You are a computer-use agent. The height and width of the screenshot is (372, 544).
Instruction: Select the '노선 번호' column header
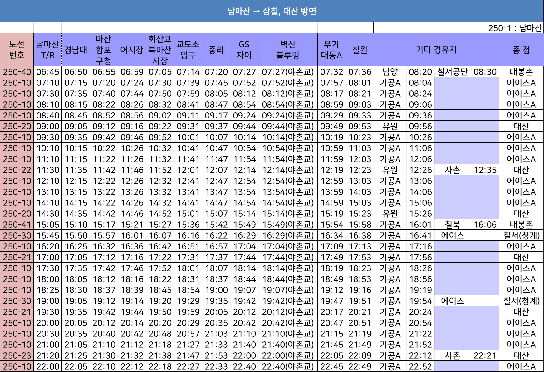point(17,50)
